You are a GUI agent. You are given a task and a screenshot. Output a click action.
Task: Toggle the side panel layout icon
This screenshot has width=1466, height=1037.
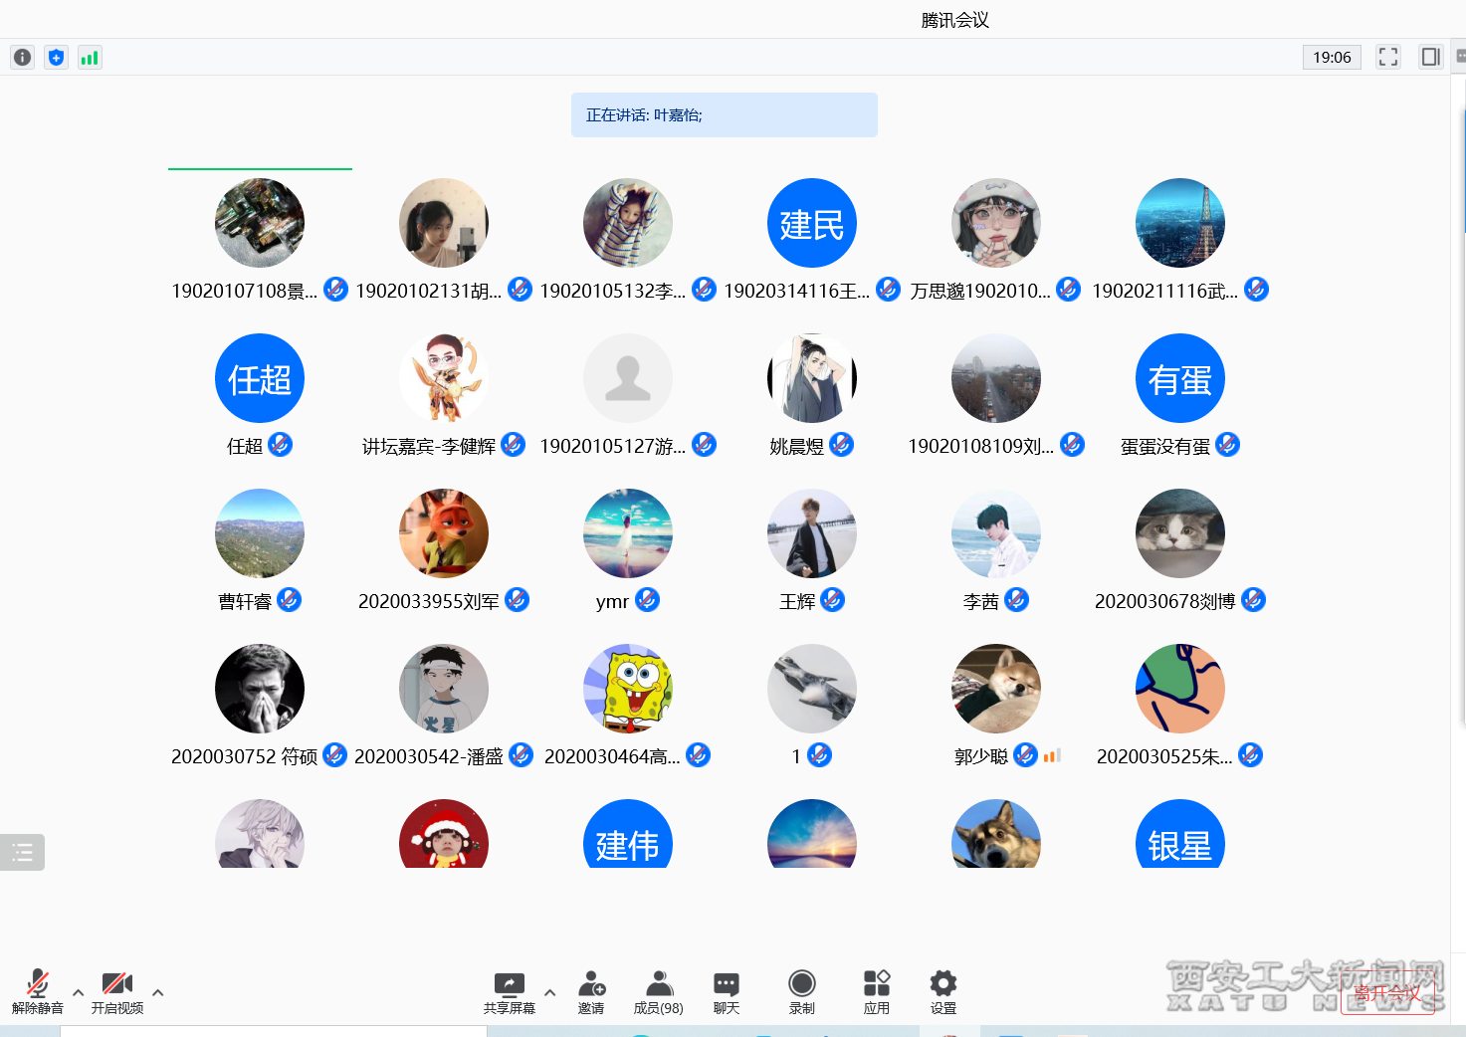(1430, 57)
